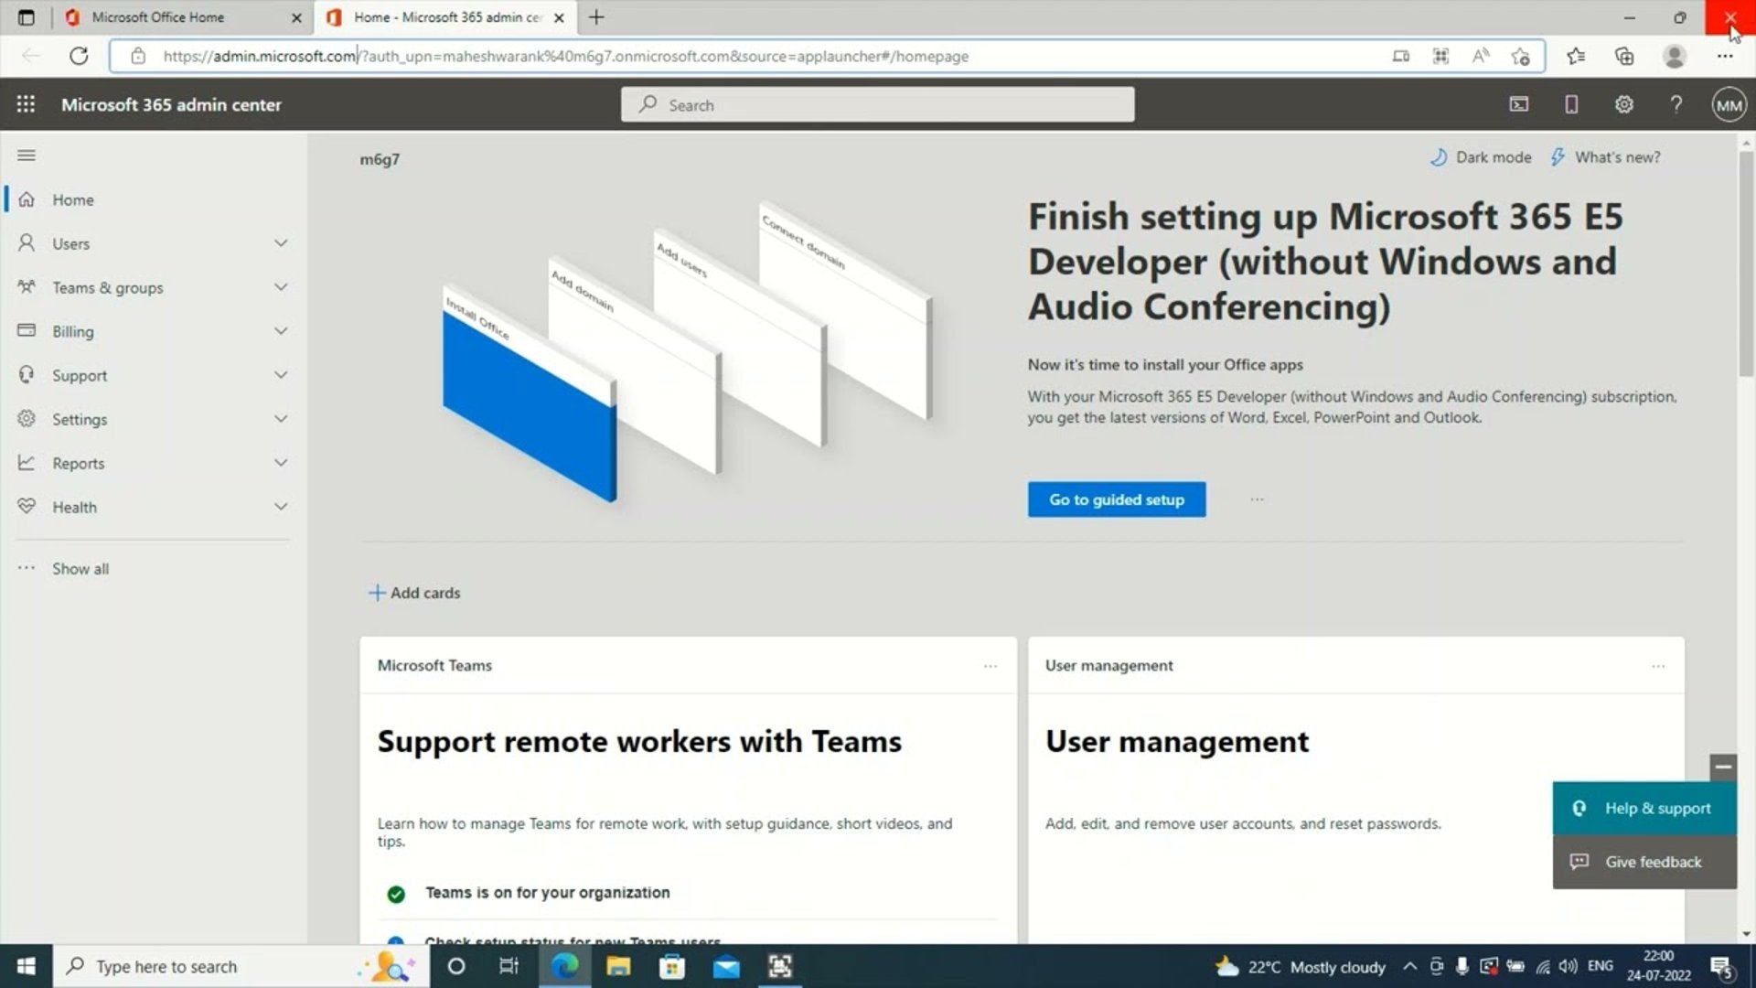Click the browser refresh icon
The width and height of the screenshot is (1756, 988).
click(79, 56)
